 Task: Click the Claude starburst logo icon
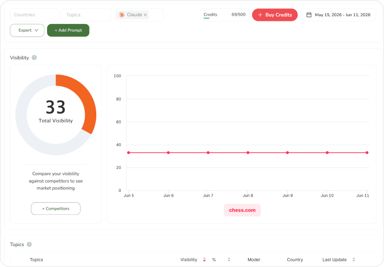(121, 15)
